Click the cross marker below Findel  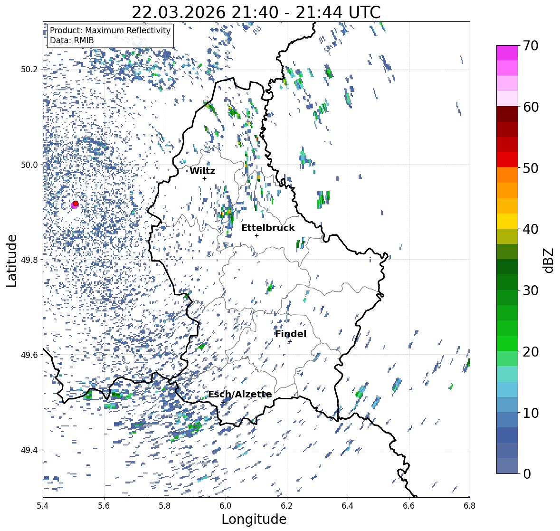pos(290,342)
